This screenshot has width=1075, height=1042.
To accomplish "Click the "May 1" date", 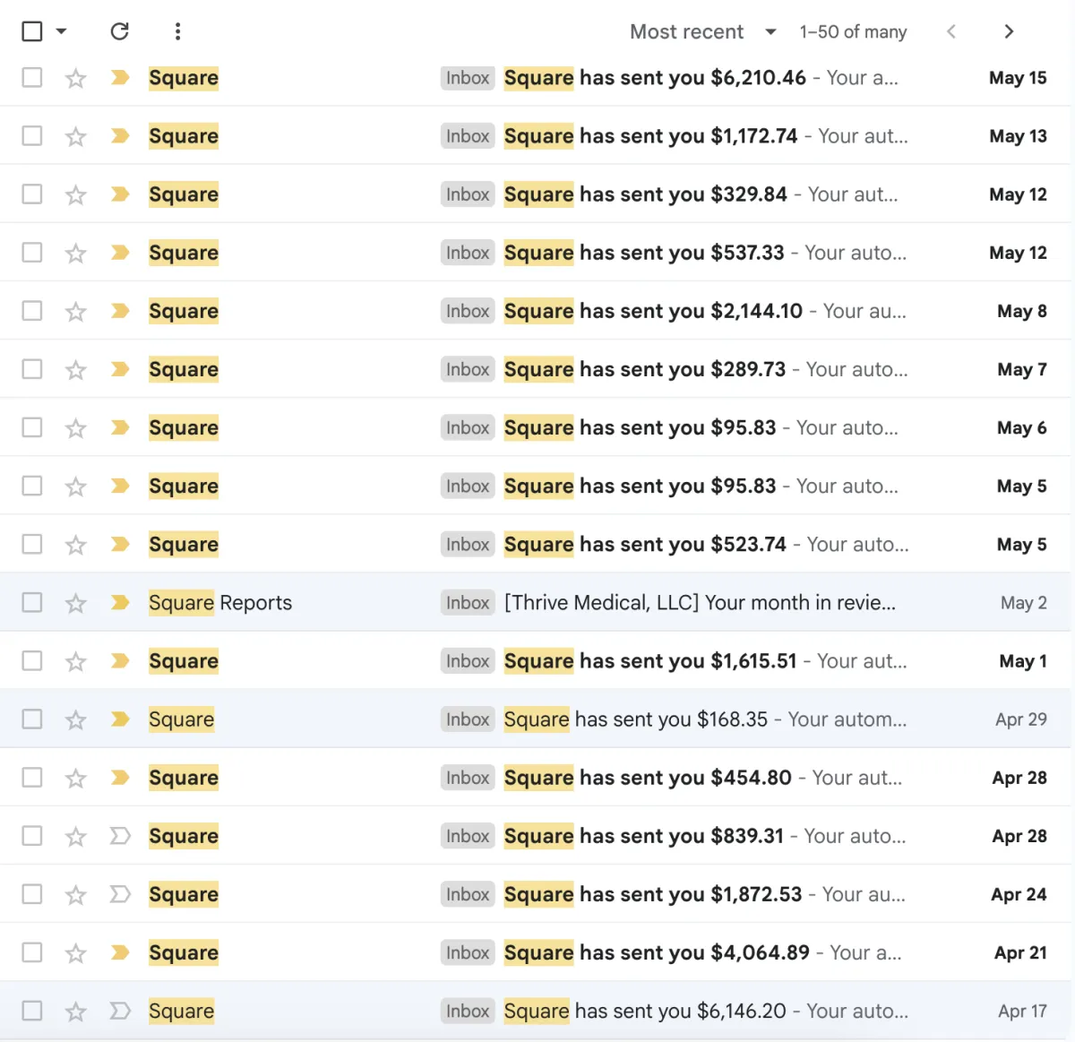I will (1023, 661).
